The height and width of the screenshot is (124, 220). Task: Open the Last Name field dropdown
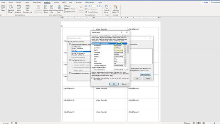pos(125,48)
